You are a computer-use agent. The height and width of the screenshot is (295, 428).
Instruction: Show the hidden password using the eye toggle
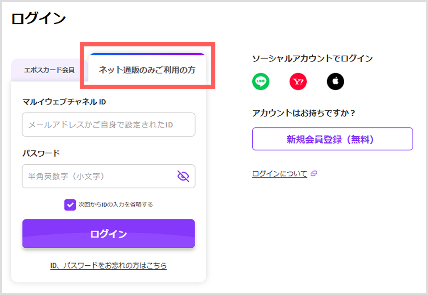click(183, 177)
